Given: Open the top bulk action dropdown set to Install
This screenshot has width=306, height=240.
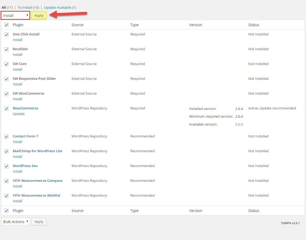Looking at the screenshot, I should [15, 16].
